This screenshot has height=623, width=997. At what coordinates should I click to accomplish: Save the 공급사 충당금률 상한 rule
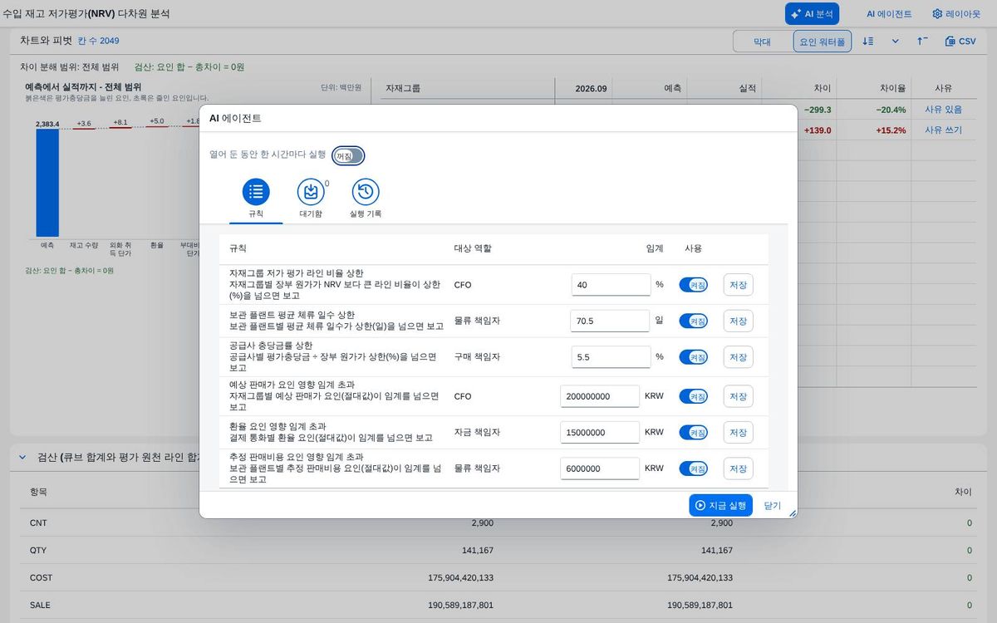pos(739,357)
